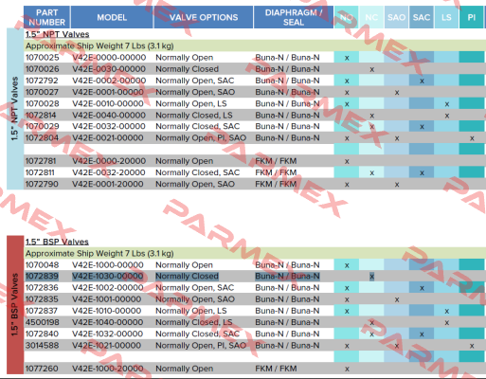Select the SAC column header

pyautogui.click(x=422, y=17)
